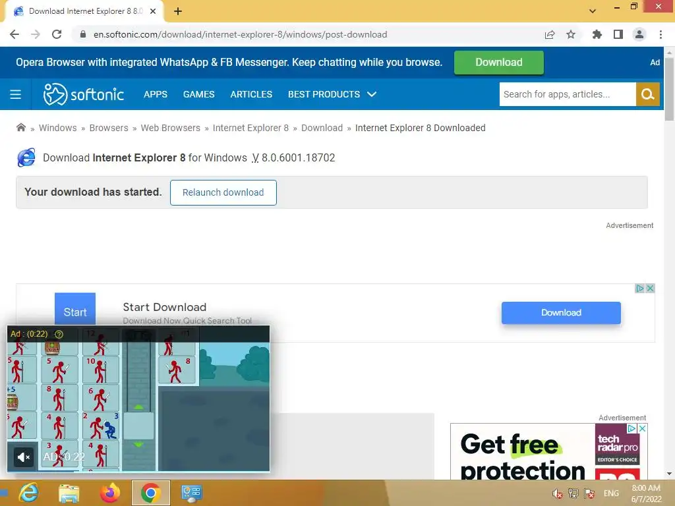
Task: Open a new browser tab
Action: pyautogui.click(x=178, y=12)
